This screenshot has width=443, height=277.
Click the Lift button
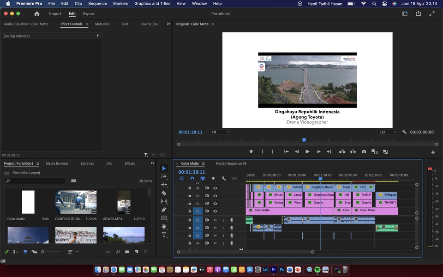(x=342, y=152)
